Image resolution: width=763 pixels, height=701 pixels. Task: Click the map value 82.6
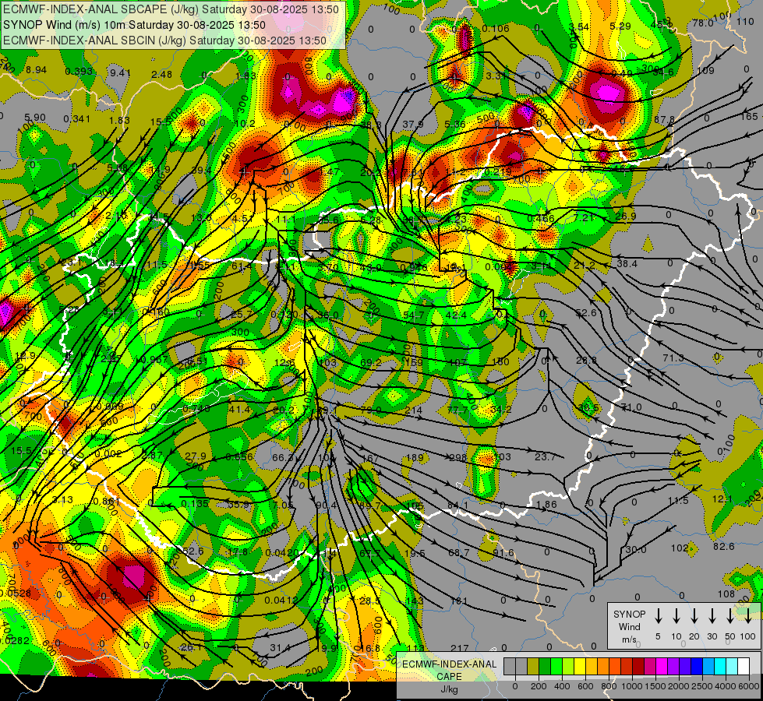[723, 546]
